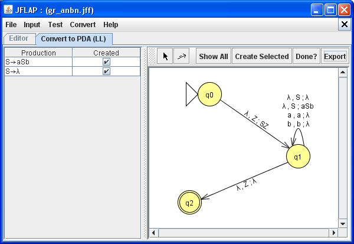Open the File menu

[x=11, y=25]
